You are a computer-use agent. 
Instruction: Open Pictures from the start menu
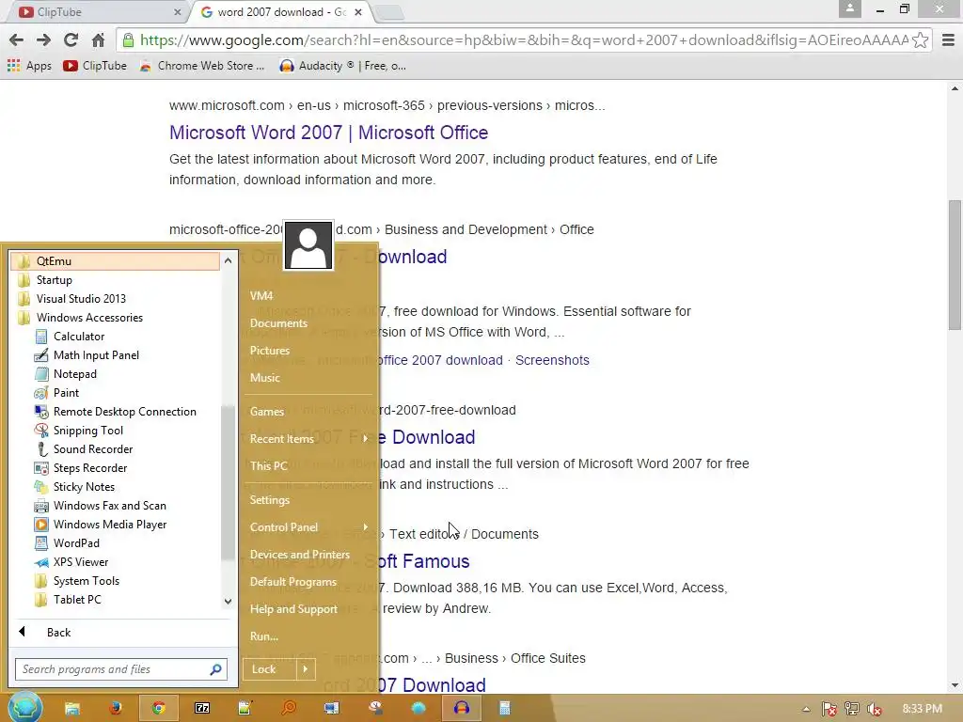point(270,351)
